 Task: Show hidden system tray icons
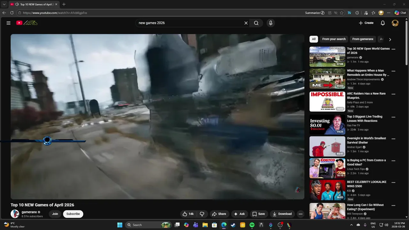pyautogui.click(x=351, y=225)
